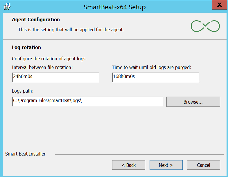Image resolution: width=228 pixels, height=177 pixels.
Task: Select the 'Agent Configuration' heading text
Action: tap(36, 19)
